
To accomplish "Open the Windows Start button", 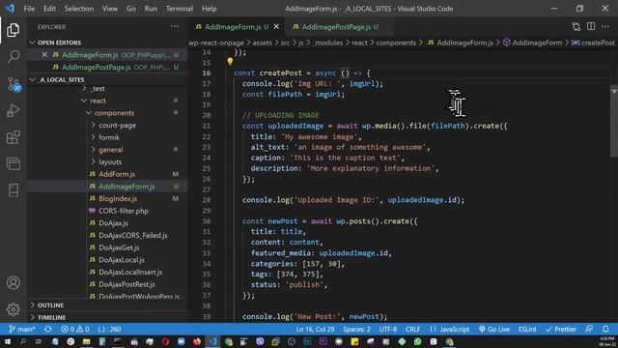I will tap(8, 341).
